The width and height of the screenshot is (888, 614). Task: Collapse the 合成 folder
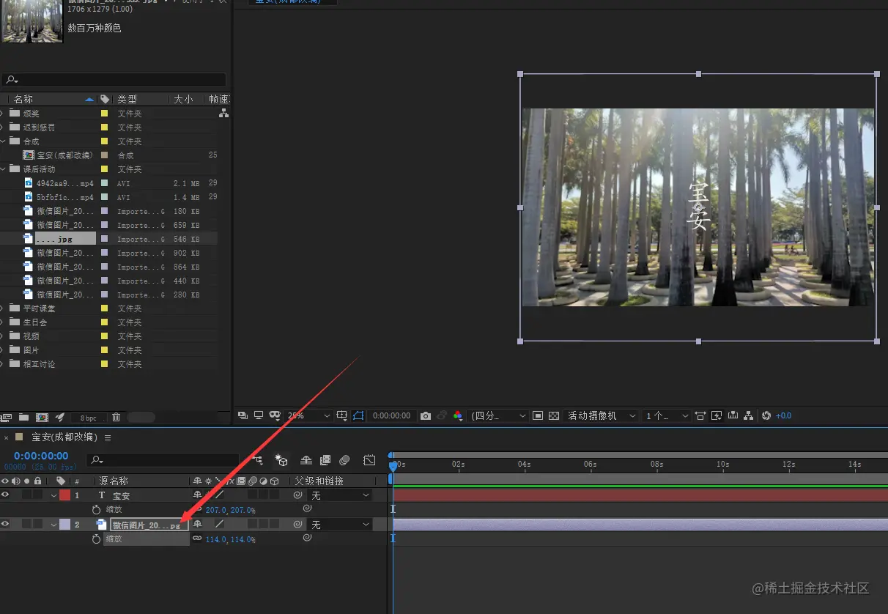point(2,141)
